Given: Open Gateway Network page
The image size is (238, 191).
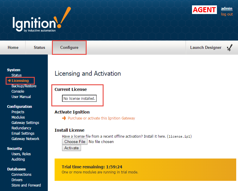Looking at the screenshot, I should [x=25, y=139].
